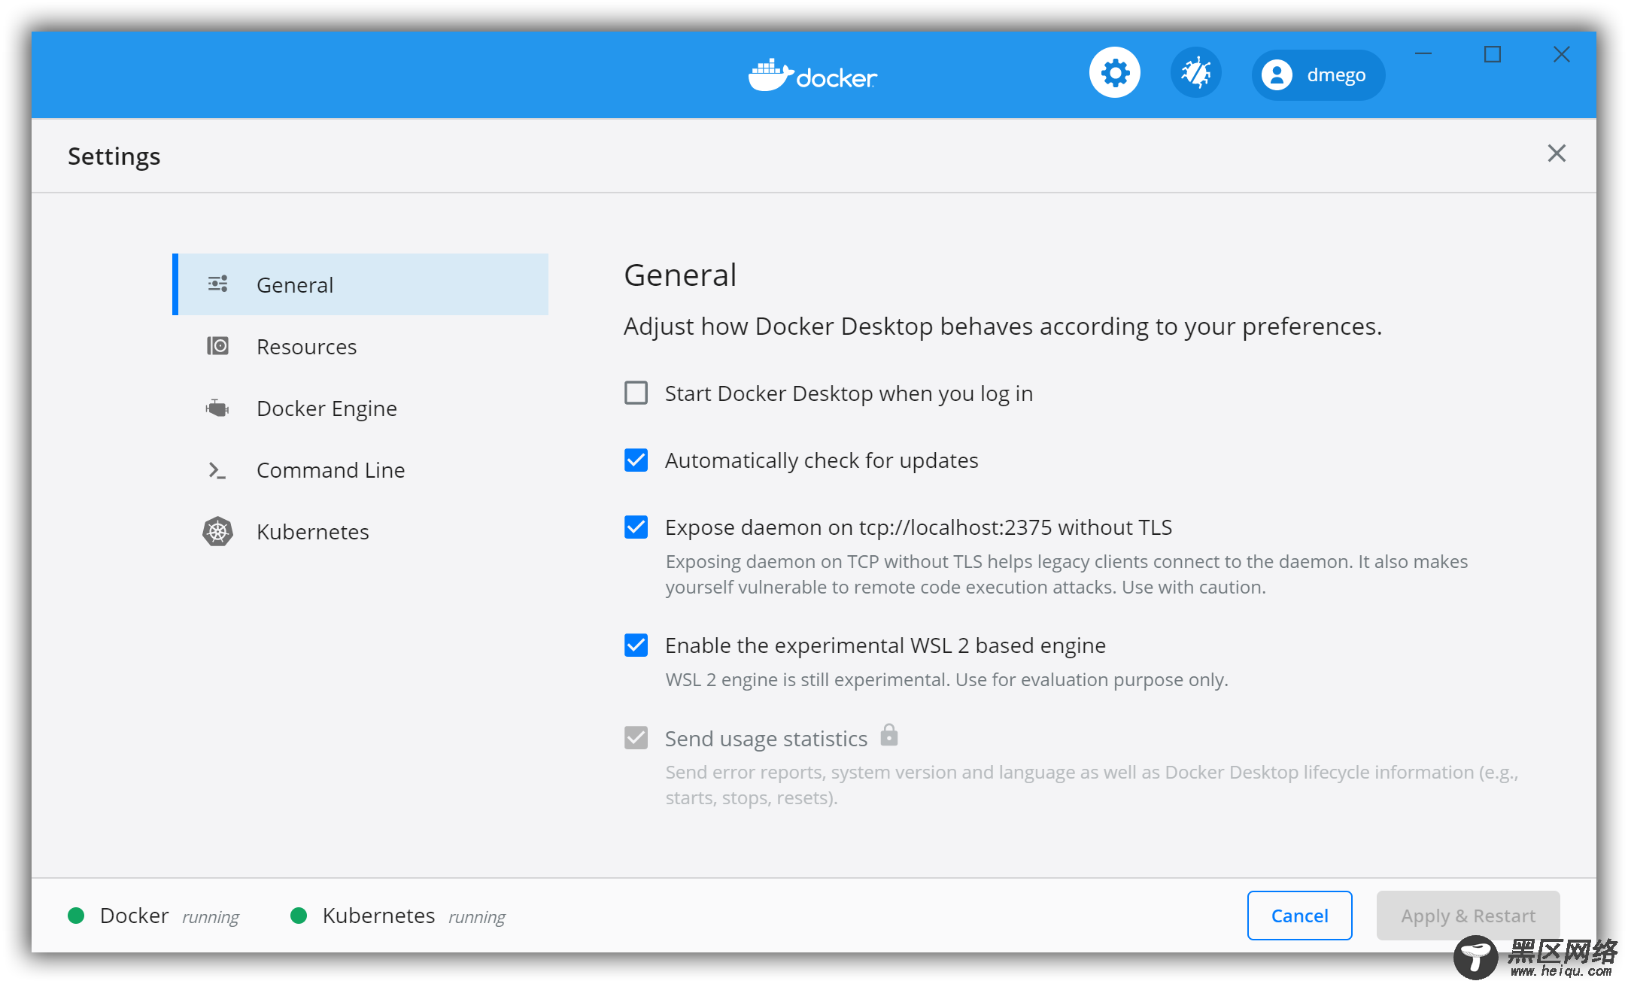Disable Expose daemon on tcp://localhost:2375
Viewport: 1628px width, 984px height.
[x=637, y=528]
